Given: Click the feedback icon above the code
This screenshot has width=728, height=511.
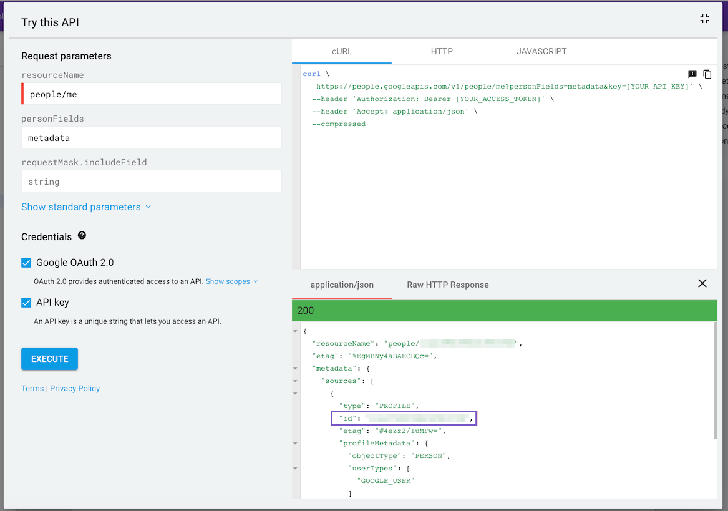Looking at the screenshot, I should 692,74.
